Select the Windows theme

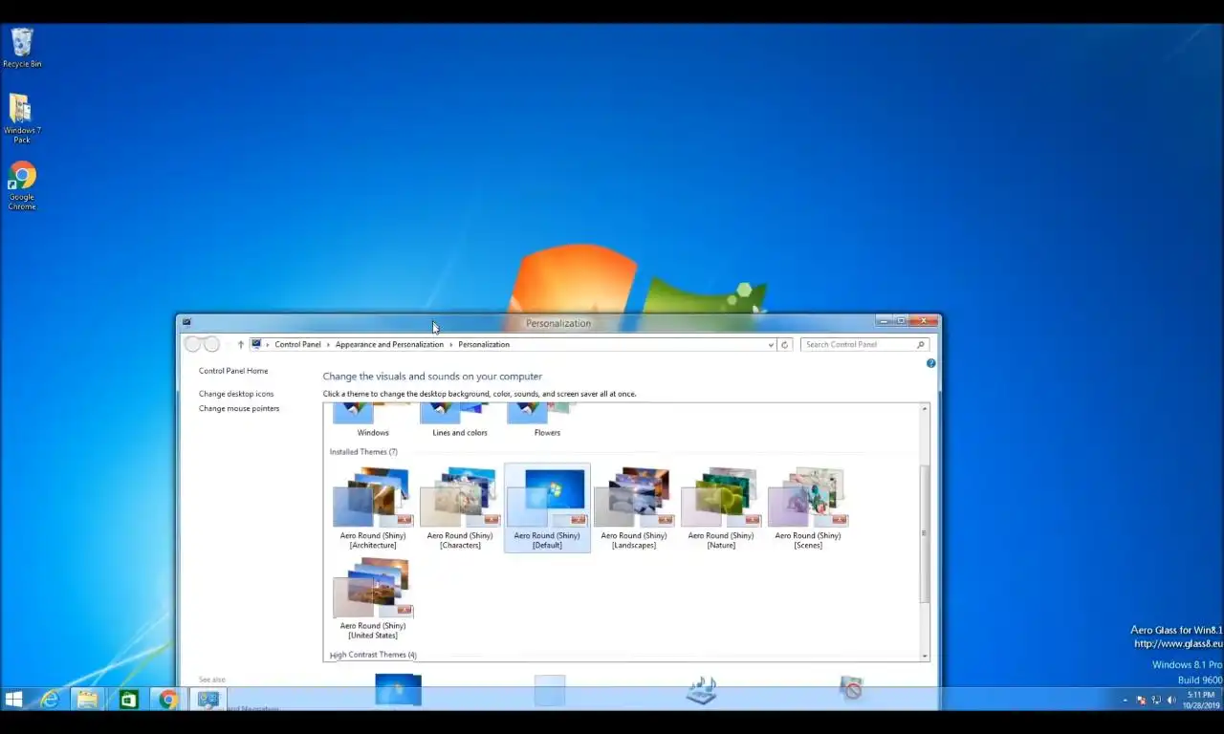[373, 421]
